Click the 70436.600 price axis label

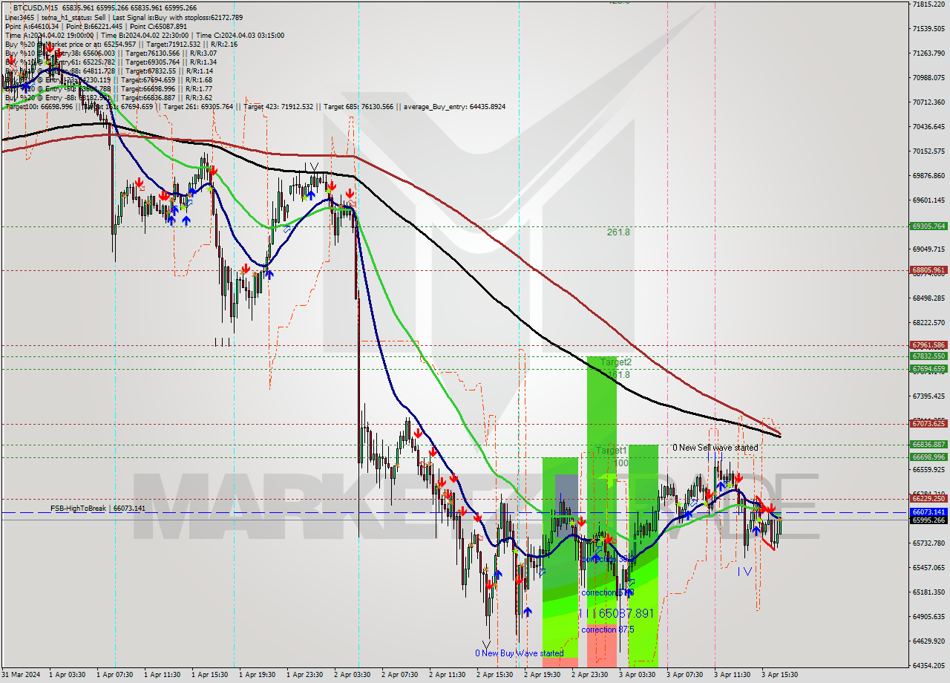(928, 127)
